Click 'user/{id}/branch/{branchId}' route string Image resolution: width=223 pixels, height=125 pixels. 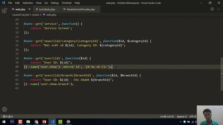(x=68, y=75)
